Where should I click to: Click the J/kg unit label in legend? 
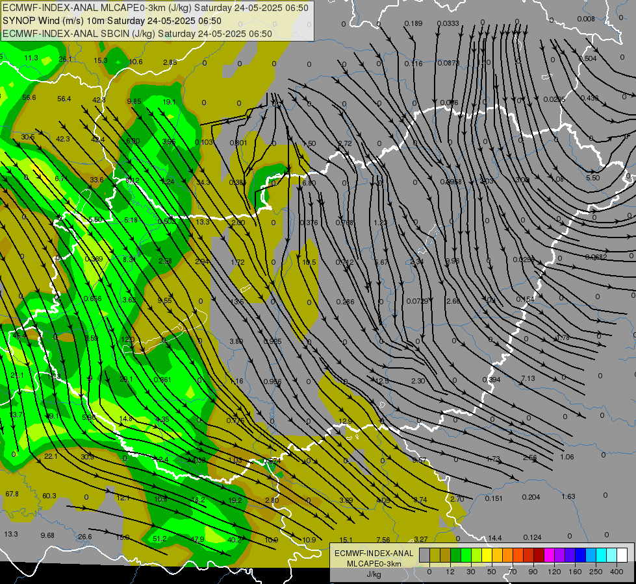[374, 574]
